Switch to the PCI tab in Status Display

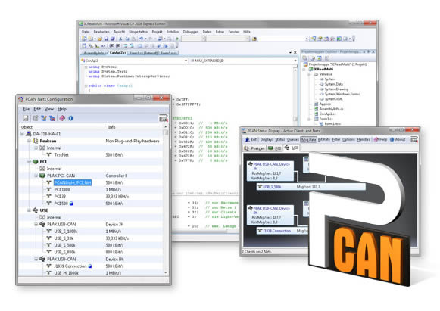[x=275, y=148]
